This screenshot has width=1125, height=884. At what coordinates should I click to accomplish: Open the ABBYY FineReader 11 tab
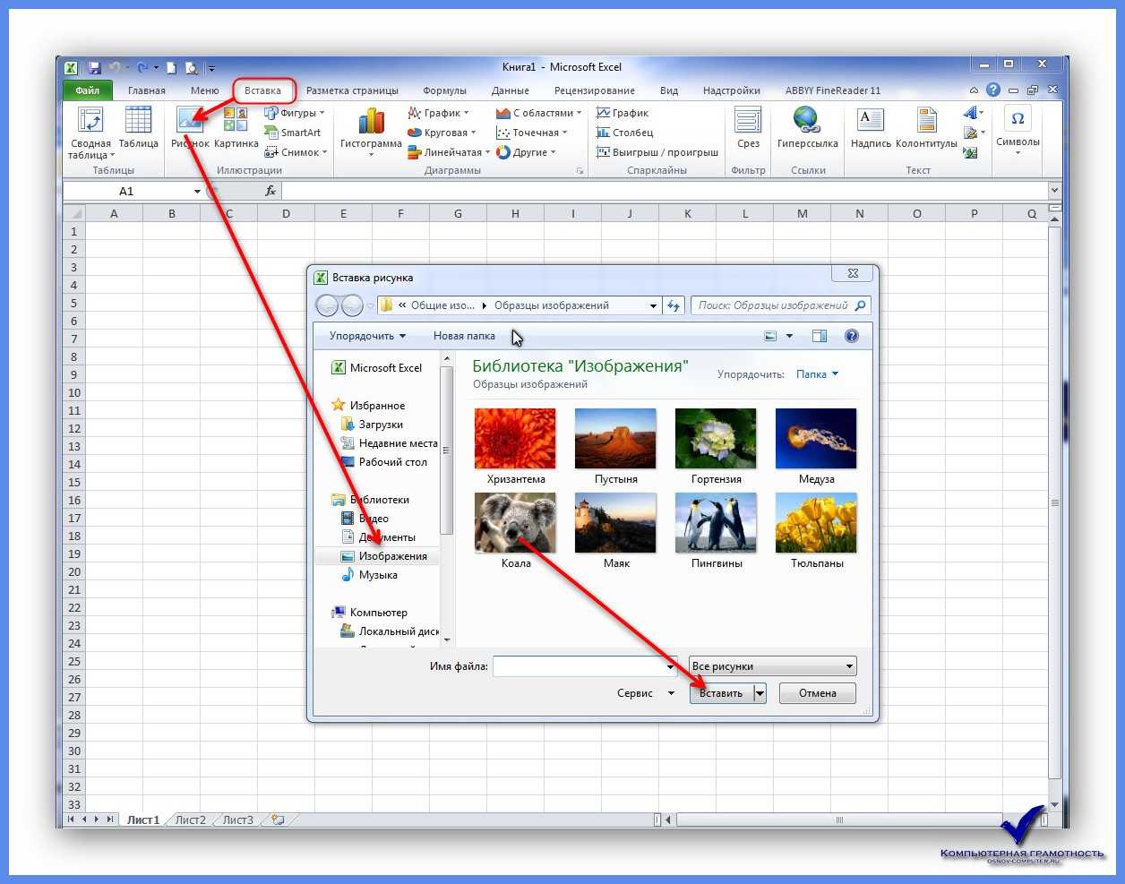point(833,90)
